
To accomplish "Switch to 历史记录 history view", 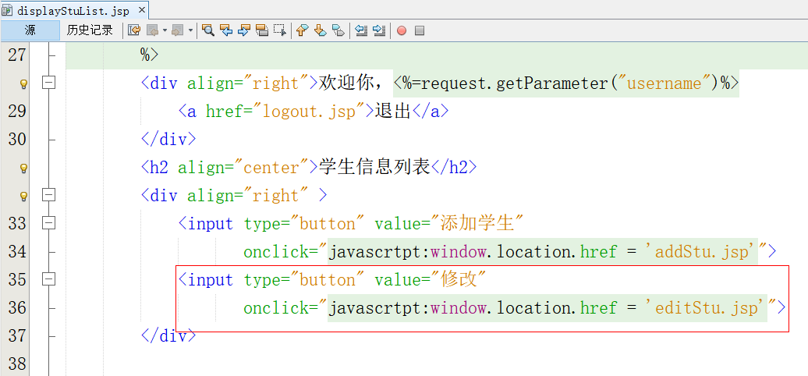I will click(90, 30).
